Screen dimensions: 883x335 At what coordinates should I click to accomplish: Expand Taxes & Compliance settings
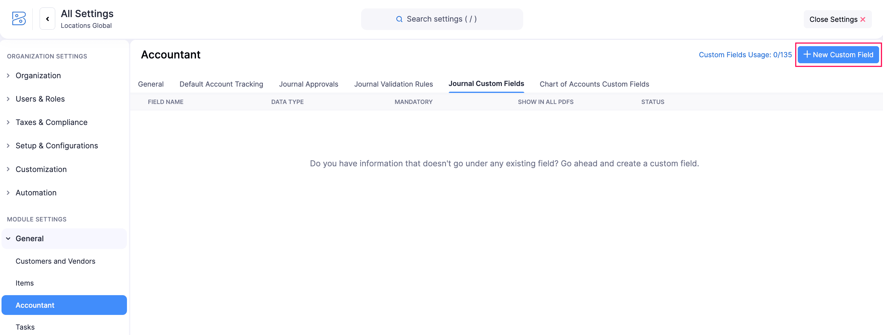tap(51, 122)
